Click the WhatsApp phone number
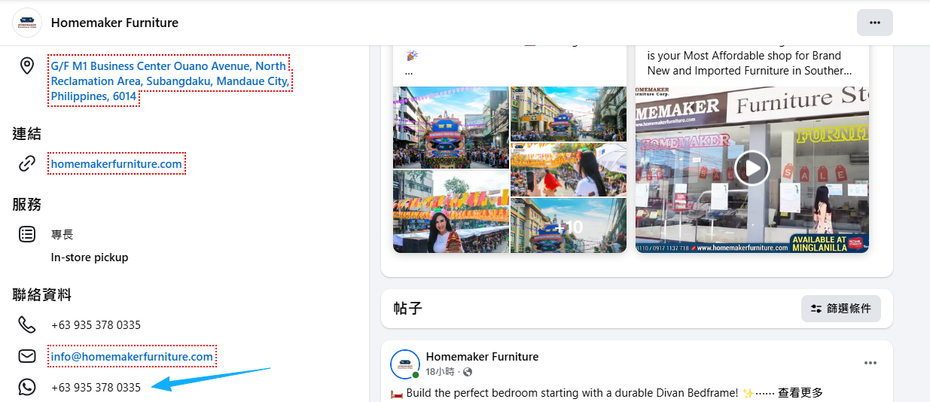Viewport: 930px width, 402px height. pyautogui.click(x=96, y=387)
